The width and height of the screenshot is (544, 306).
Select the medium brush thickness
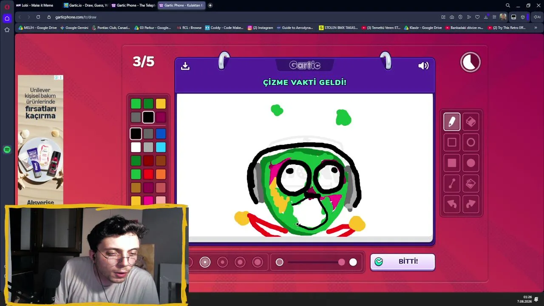pyautogui.click(x=222, y=262)
